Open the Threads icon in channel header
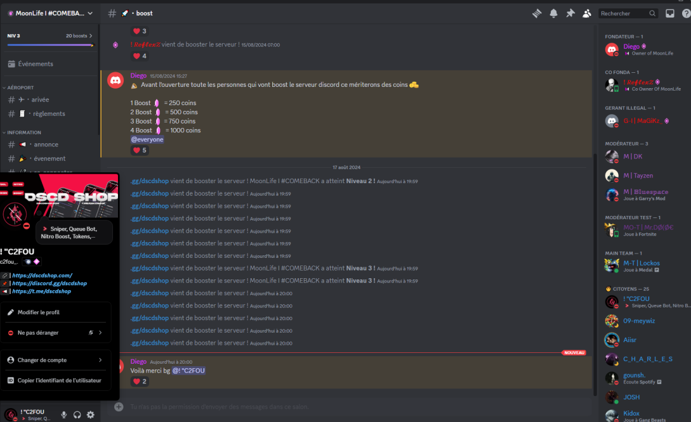 [x=537, y=13]
